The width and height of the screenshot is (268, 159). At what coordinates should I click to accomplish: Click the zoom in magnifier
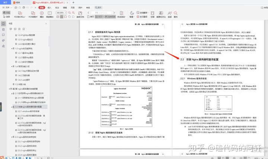pos(73,13)
